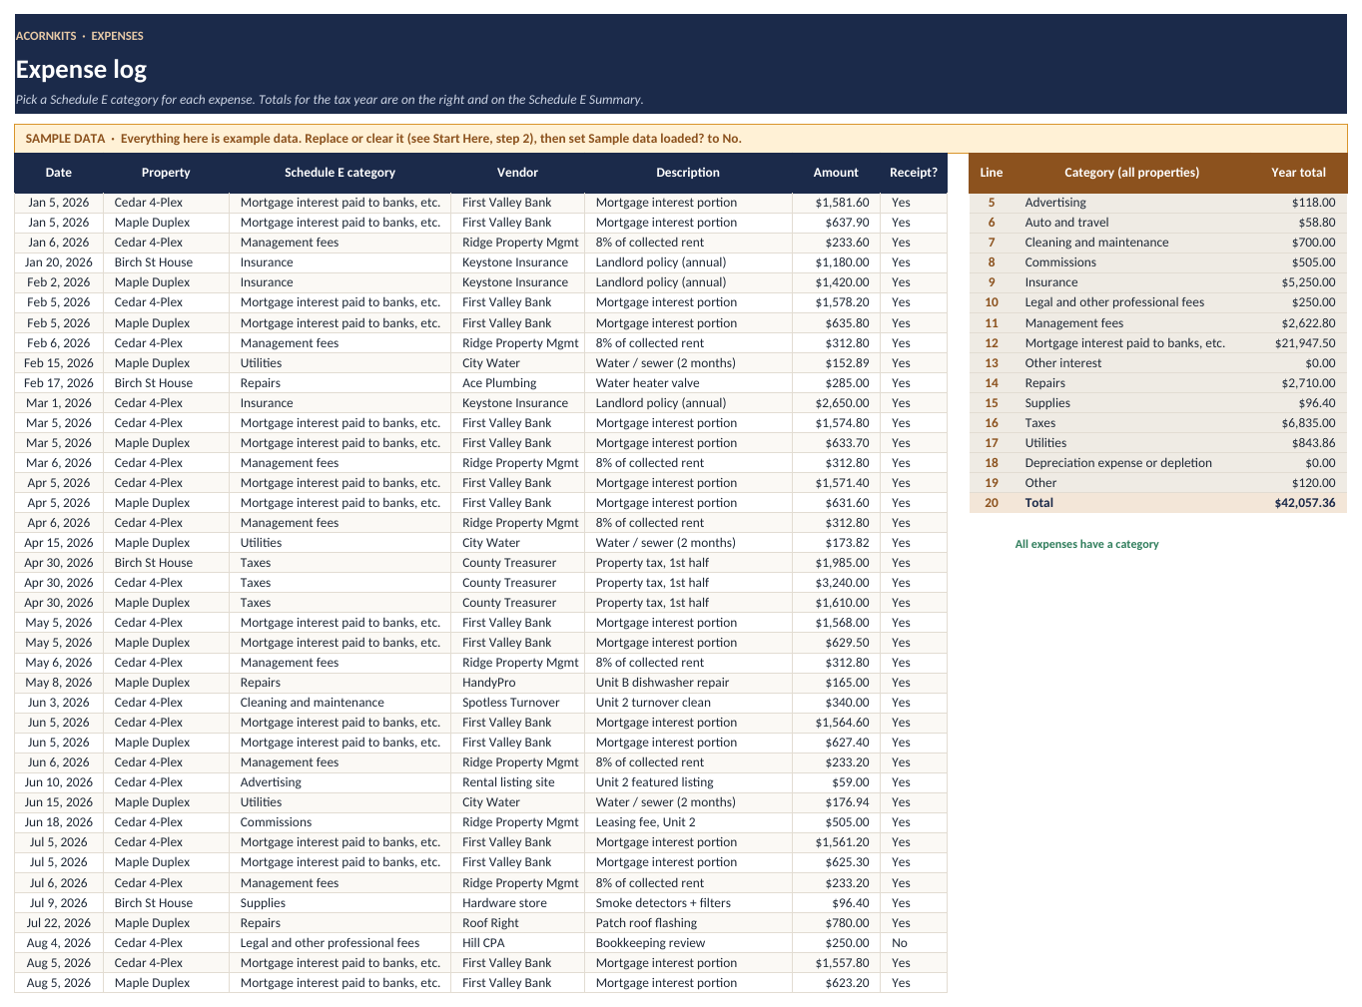This screenshot has height=1007, width=1362.
Task: Click the Receipt? column header
Action: coord(914,173)
